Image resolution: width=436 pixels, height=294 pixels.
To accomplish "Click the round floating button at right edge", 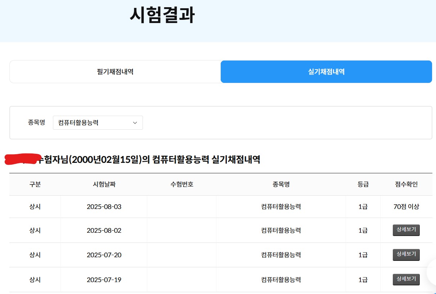I will pyautogui.click(x=432, y=272).
